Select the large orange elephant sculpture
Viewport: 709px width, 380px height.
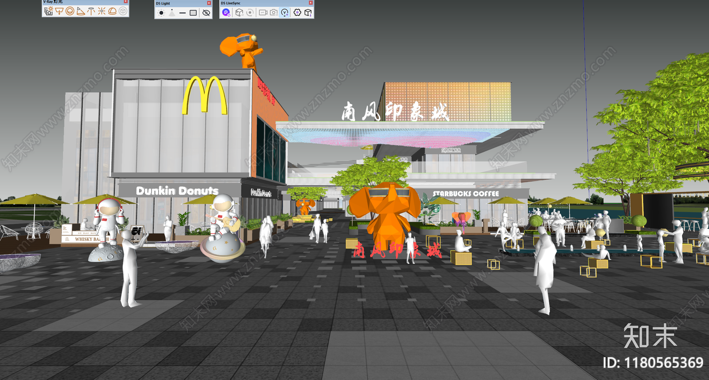[385, 217]
